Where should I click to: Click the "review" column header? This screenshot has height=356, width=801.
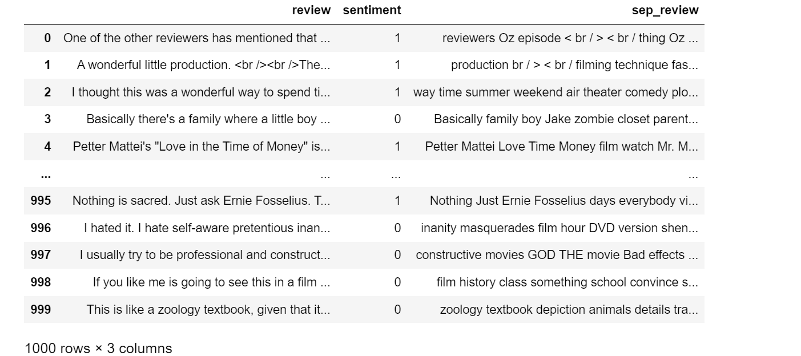click(311, 10)
